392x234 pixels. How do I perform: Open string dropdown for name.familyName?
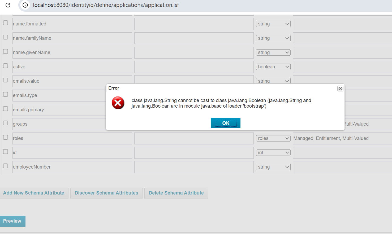(273, 38)
